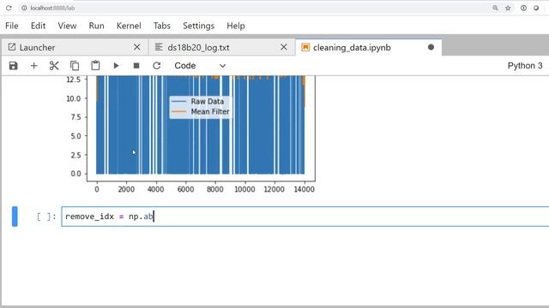Click the Mean Filter legend entry

(200, 112)
